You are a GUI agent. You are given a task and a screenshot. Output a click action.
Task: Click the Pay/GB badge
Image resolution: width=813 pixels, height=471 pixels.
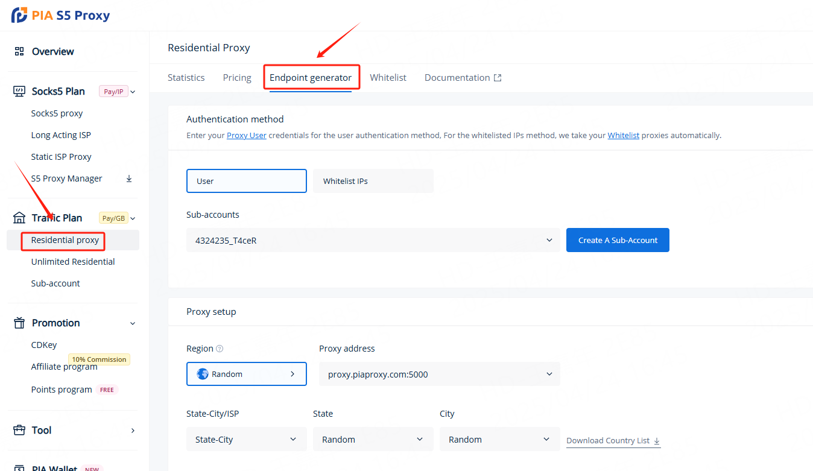113,218
